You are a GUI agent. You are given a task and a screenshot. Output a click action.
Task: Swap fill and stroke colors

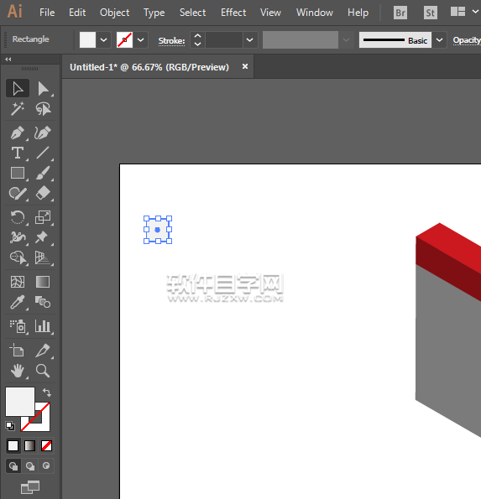(47, 392)
